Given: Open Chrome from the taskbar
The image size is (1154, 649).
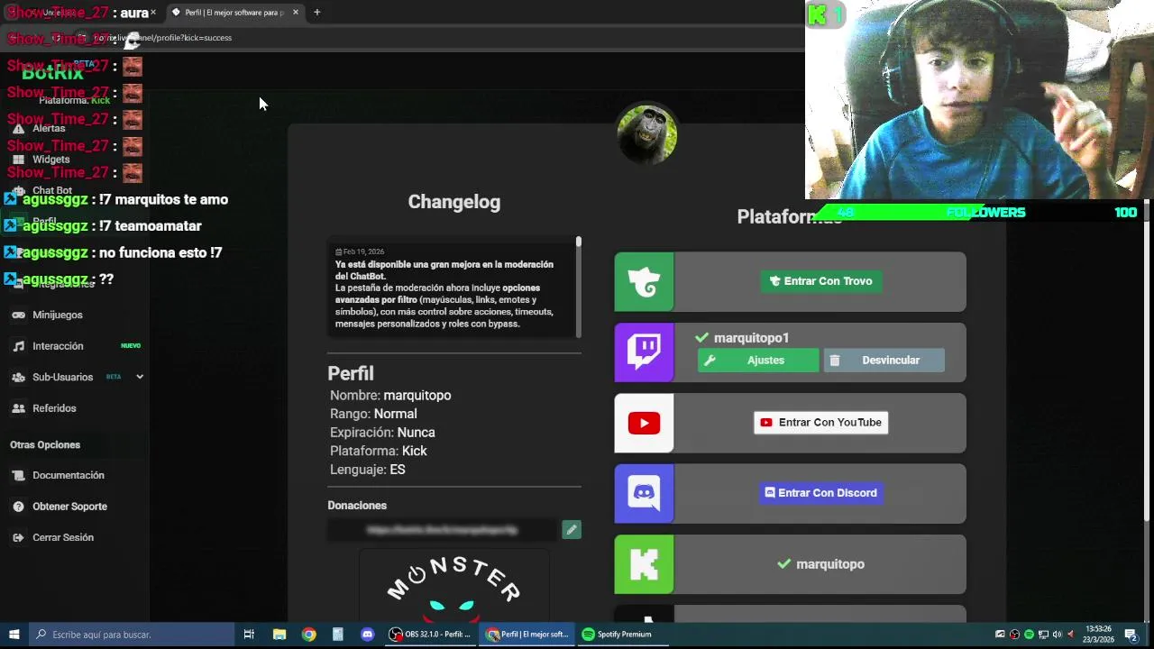Looking at the screenshot, I should pyautogui.click(x=309, y=635).
